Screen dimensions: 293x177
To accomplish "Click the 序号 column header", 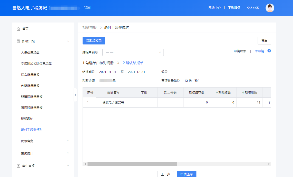I will [90, 92].
